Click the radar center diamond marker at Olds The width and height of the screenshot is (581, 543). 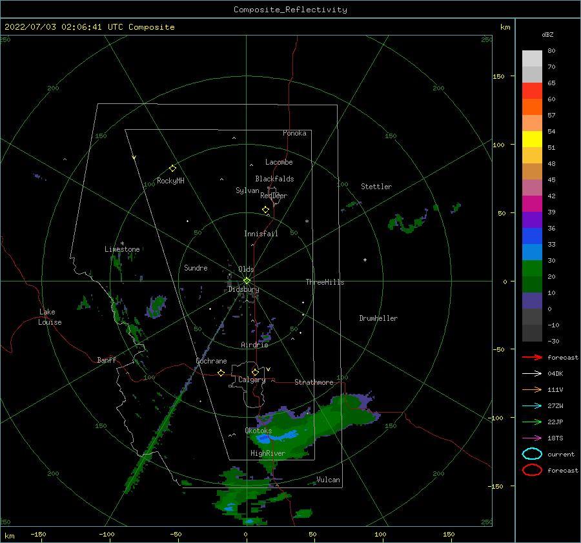(247, 281)
